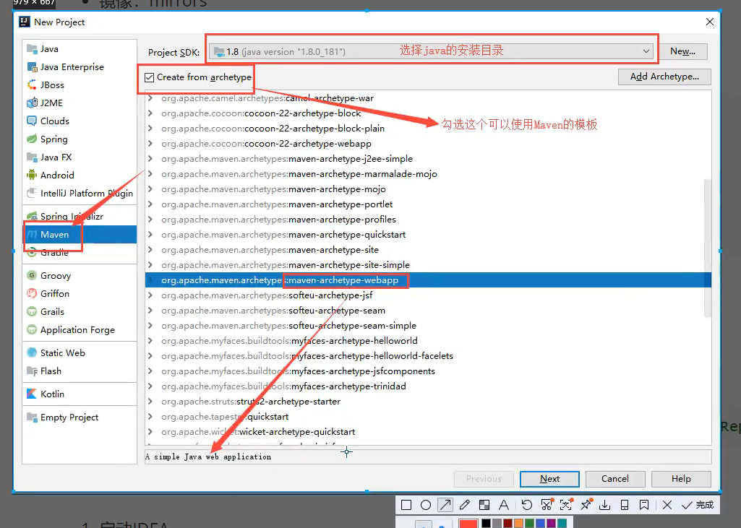Select the maven-archetype-webapp row

[x=428, y=280]
